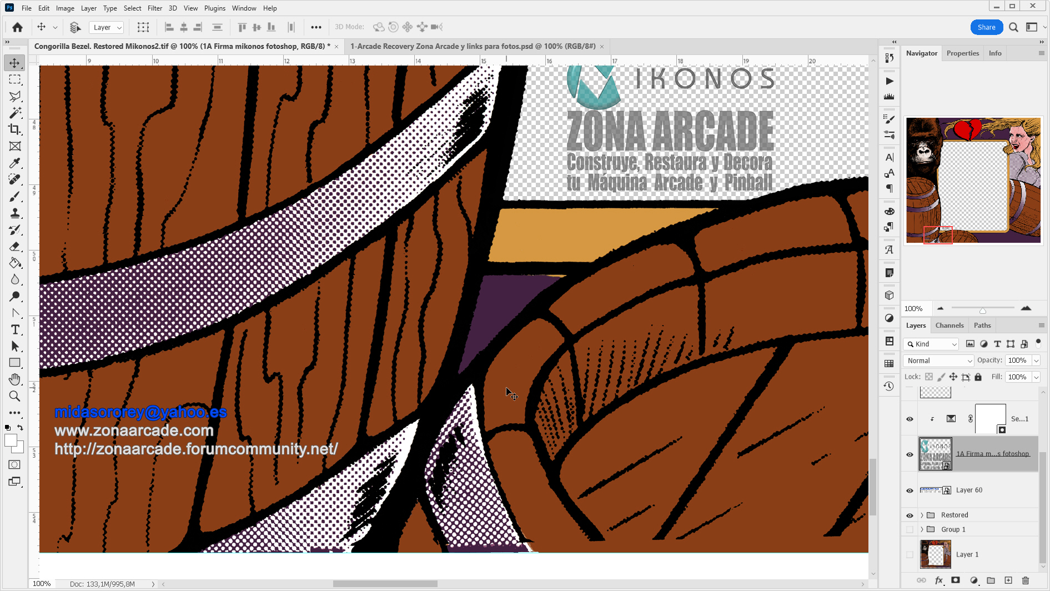The image size is (1050, 591).
Task: Choose the Hand tool
Action: tap(15, 379)
